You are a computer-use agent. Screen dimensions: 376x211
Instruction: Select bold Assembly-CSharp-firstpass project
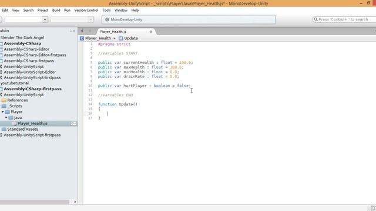coord(33,89)
